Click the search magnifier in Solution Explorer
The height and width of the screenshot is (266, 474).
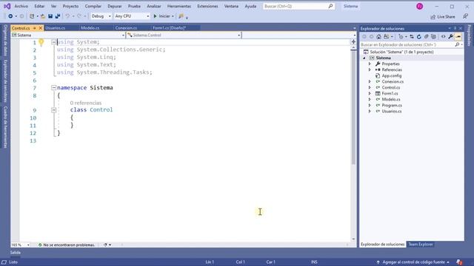click(457, 44)
